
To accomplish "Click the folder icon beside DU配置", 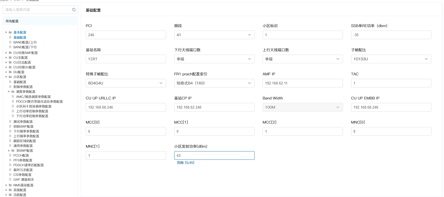I will [x=10, y=72].
